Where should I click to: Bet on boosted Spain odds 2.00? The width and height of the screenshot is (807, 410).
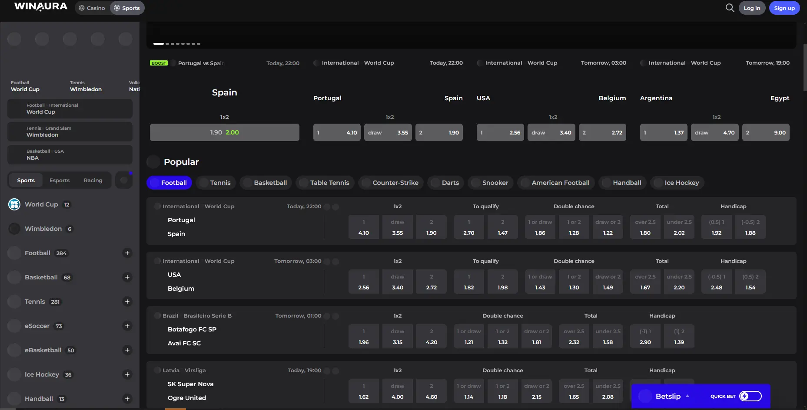[225, 132]
